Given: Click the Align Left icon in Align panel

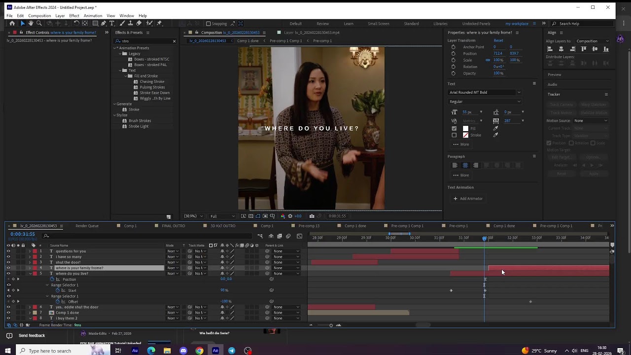Looking at the screenshot, I should [550, 49].
